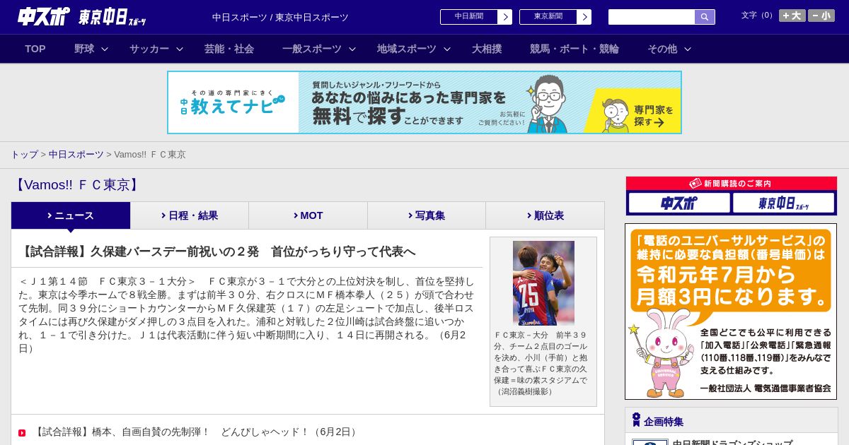Click the Chunichi Sports 中スポ logo in the header
The width and height of the screenshot is (849, 445).
tap(44, 16)
